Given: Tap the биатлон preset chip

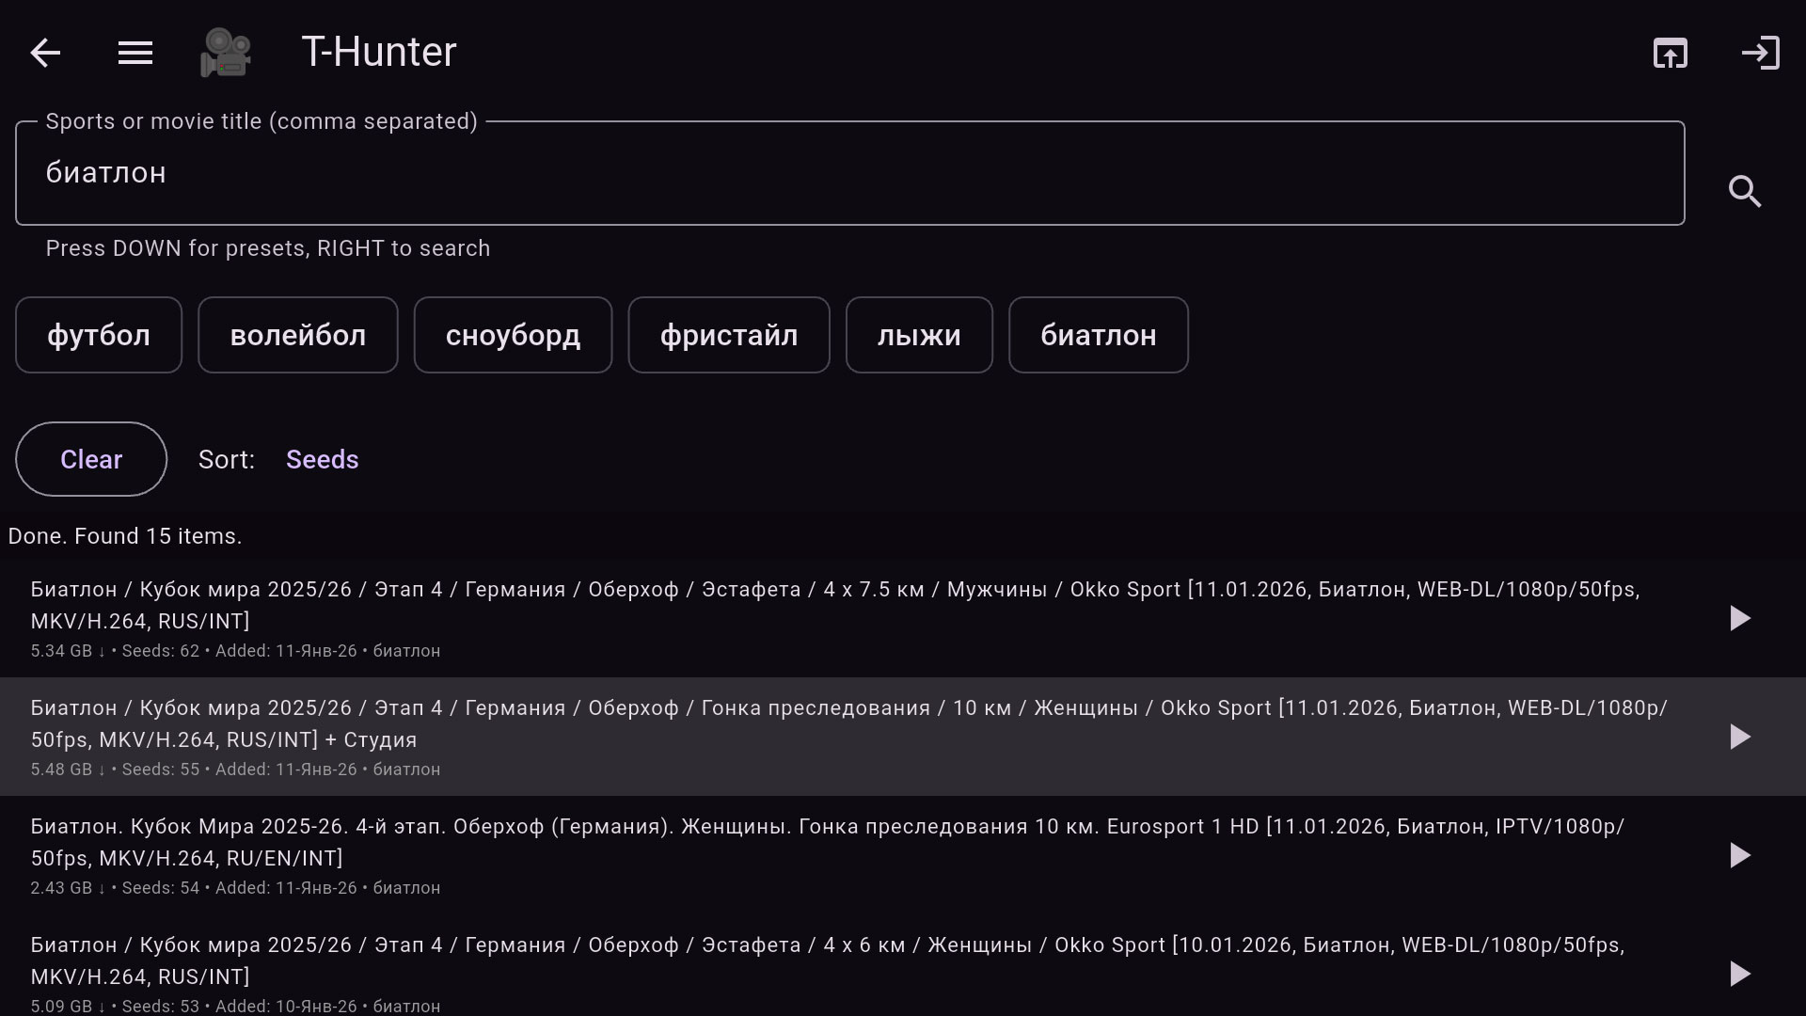Looking at the screenshot, I should pyautogui.click(x=1099, y=335).
